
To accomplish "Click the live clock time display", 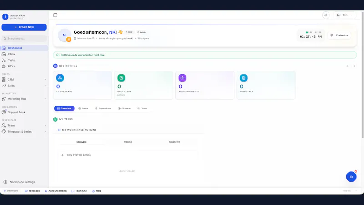I will point(311,37).
